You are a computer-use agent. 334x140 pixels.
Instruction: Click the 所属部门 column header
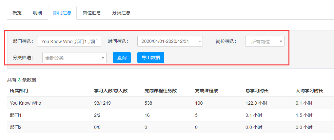[19, 91]
